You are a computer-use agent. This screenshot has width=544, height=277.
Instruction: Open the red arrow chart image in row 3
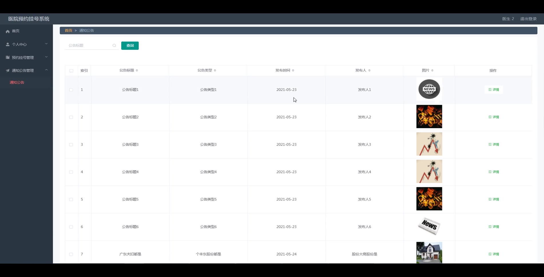tap(429, 144)
